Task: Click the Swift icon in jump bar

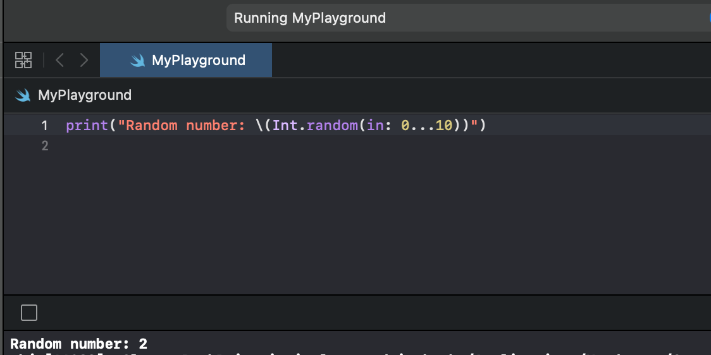Action: pos(23,95)
